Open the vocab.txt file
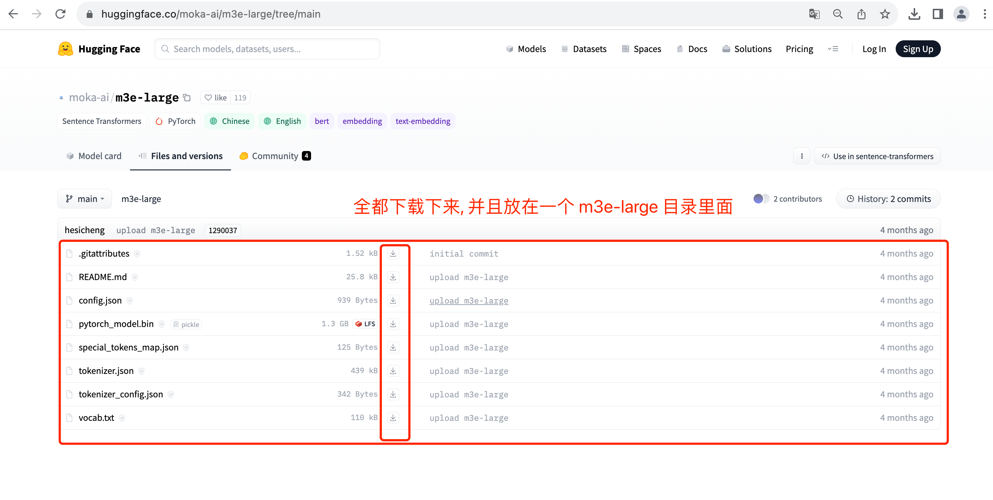The width and height of the screenshot is (993, 500). pyautogui.click(x=96, y=418)
